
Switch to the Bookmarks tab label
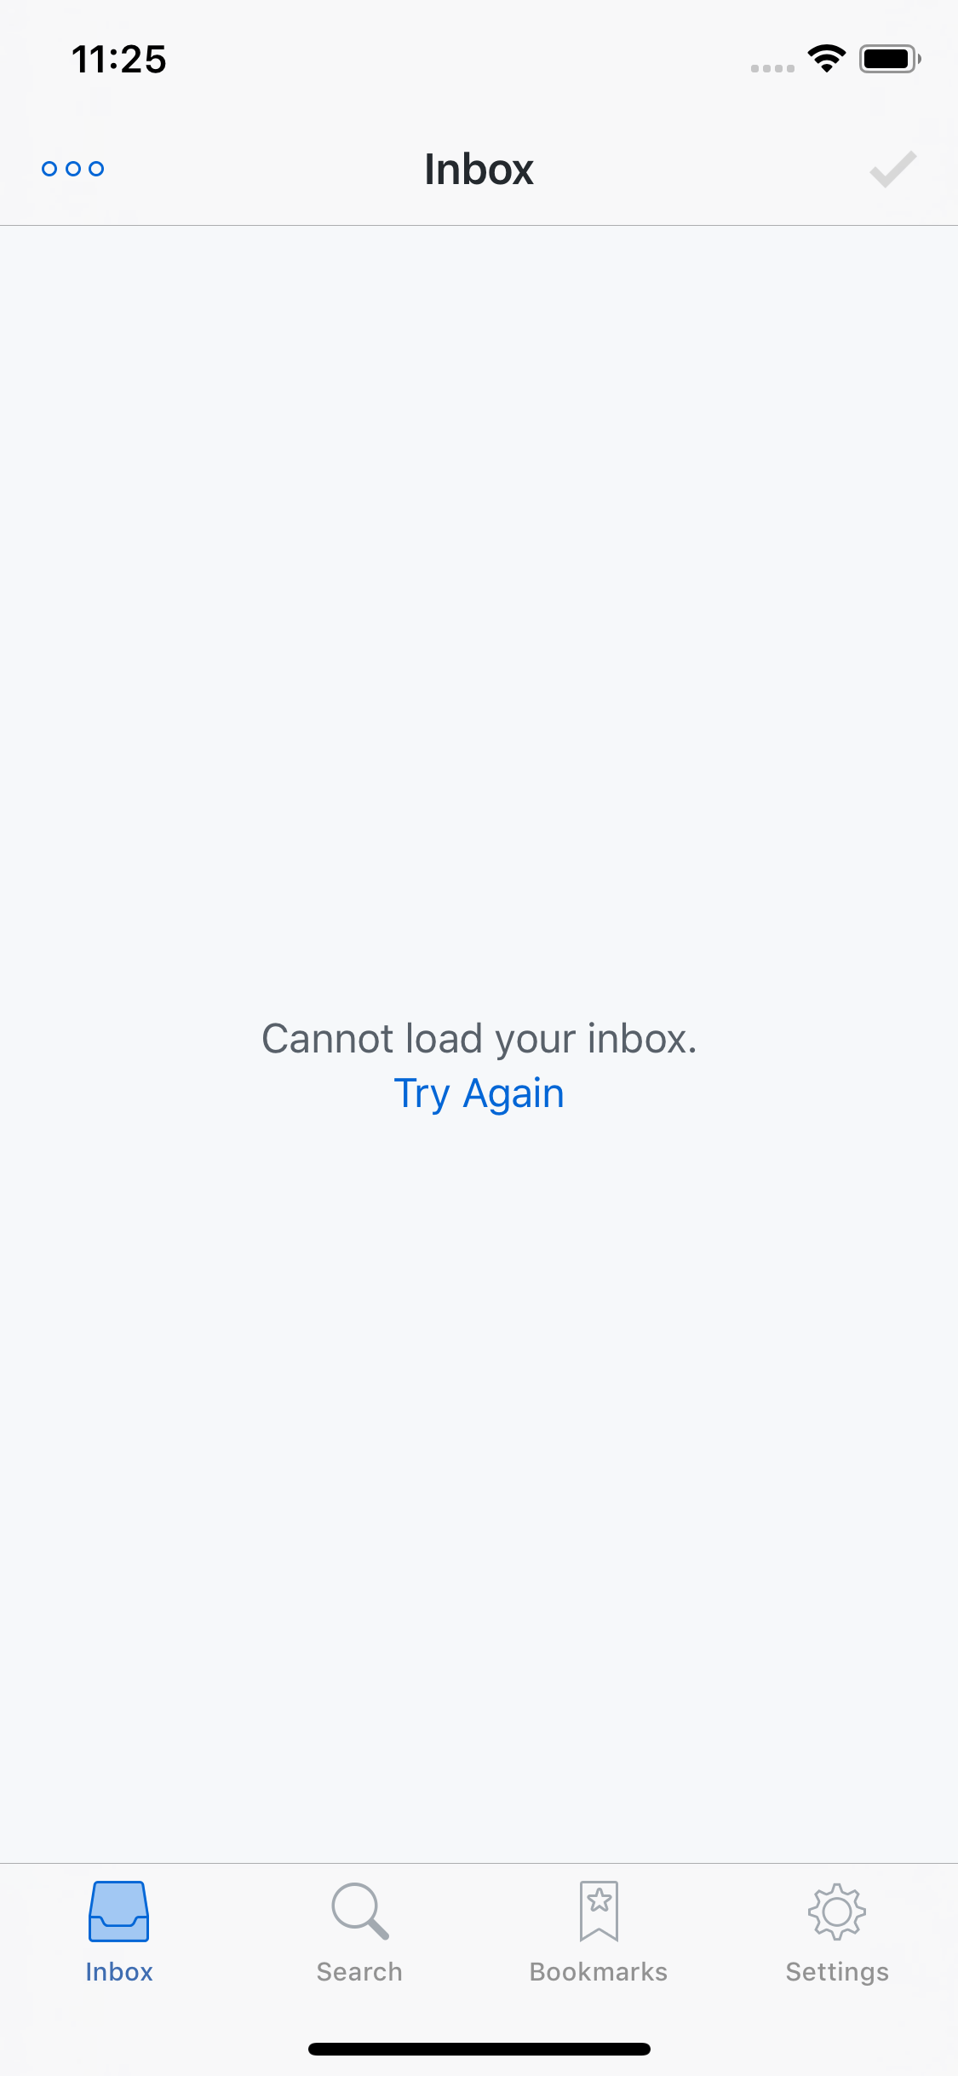[599, 1972]
